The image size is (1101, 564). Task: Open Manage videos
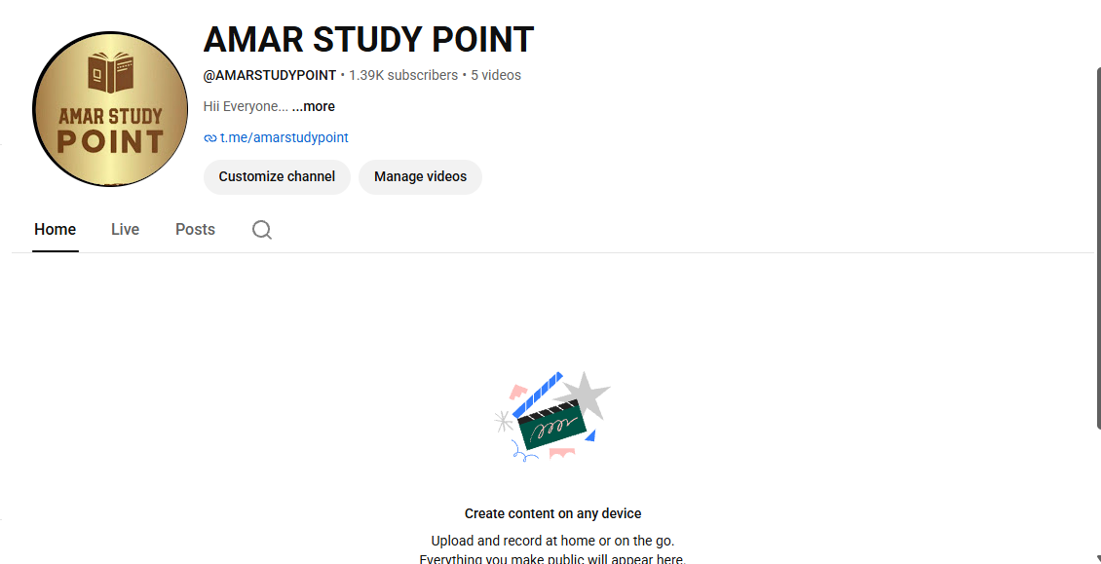tap(420, 177)
